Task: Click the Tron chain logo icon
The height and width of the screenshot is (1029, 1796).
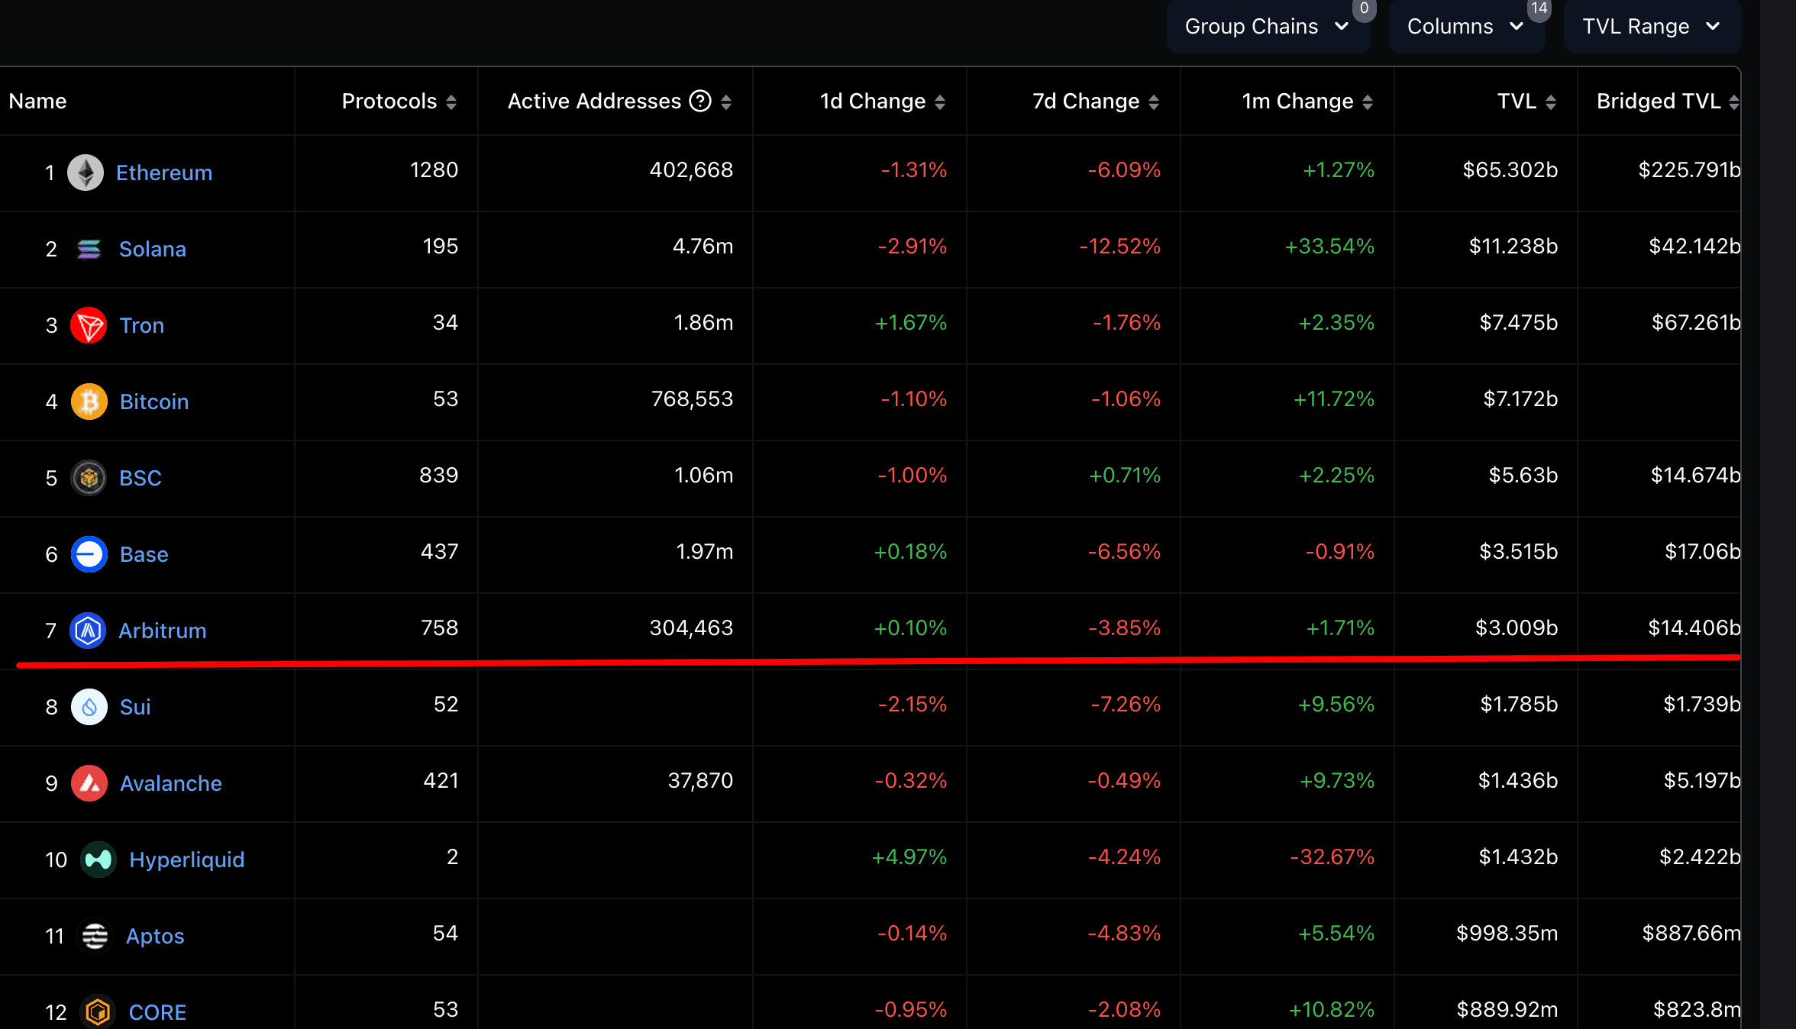Action: 89,325
